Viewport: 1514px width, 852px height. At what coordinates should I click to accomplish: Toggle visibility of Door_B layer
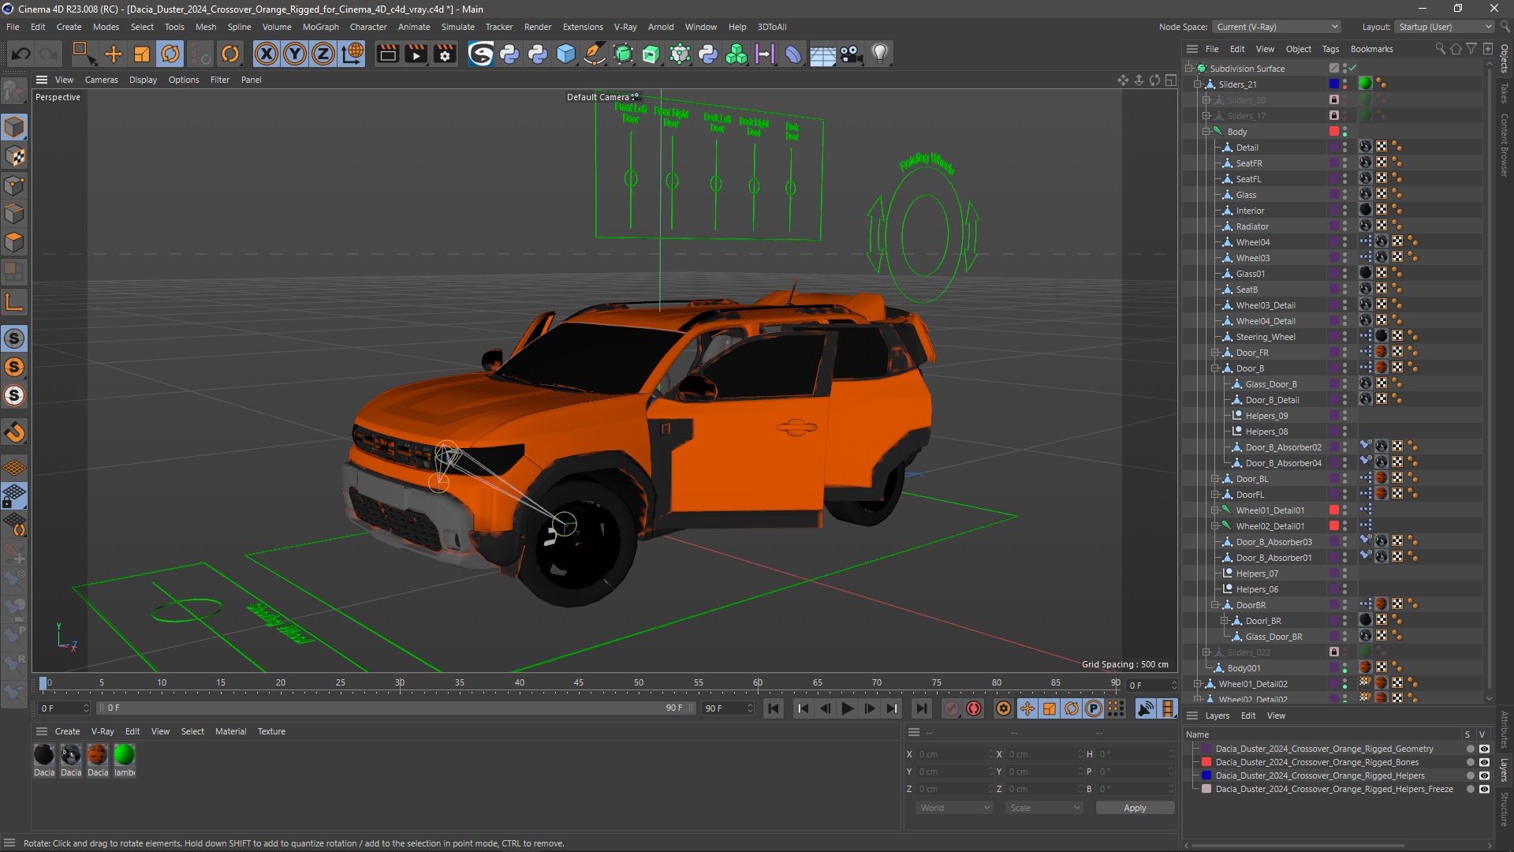[1342, 365]
